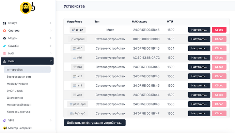Collapse the Сеть section chevron

pos(51,61)
